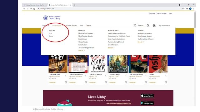Close the Jersey City Free Public Library tab
Viewport: 200px width, 112px height.
(71, 5)
